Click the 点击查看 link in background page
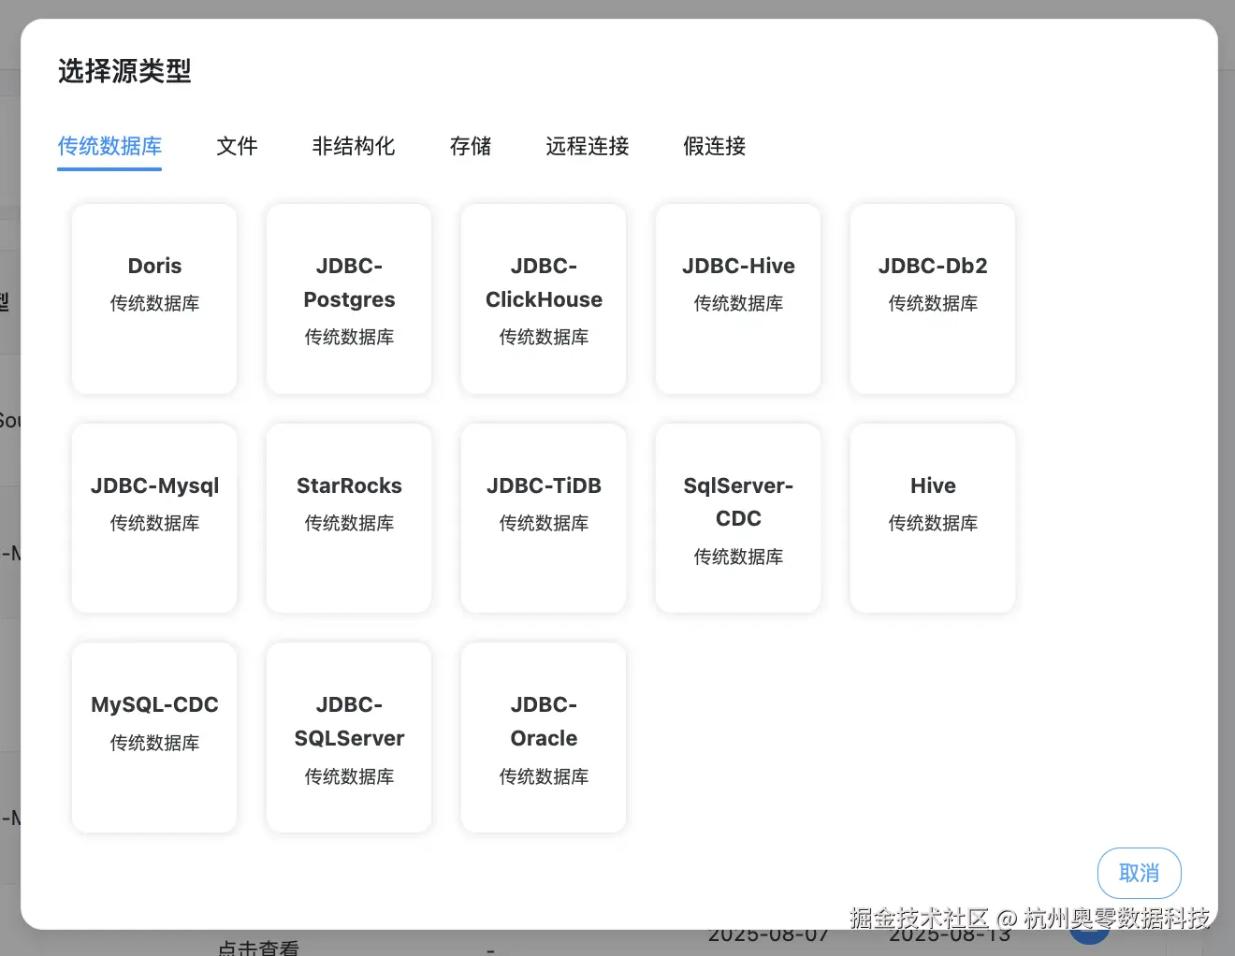The width and height of the screenshot is (1235, 956). coord(258,948)
